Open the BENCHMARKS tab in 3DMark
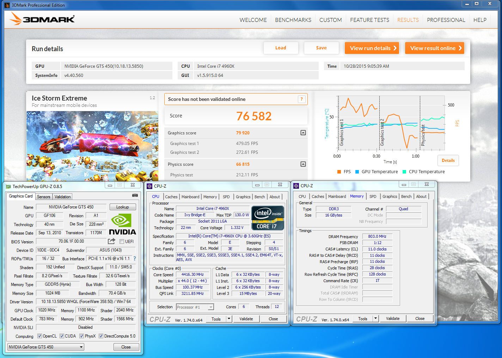Screen dimensions: 502x358 [293, 20]
